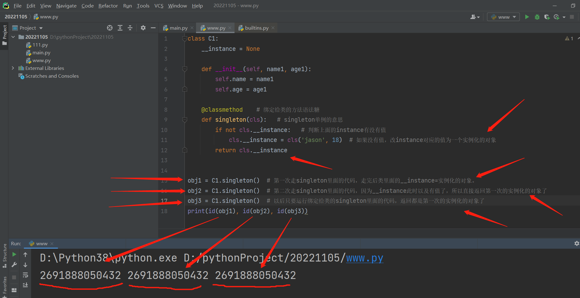Toggle scroll to end in the Run console

(25, 285)
